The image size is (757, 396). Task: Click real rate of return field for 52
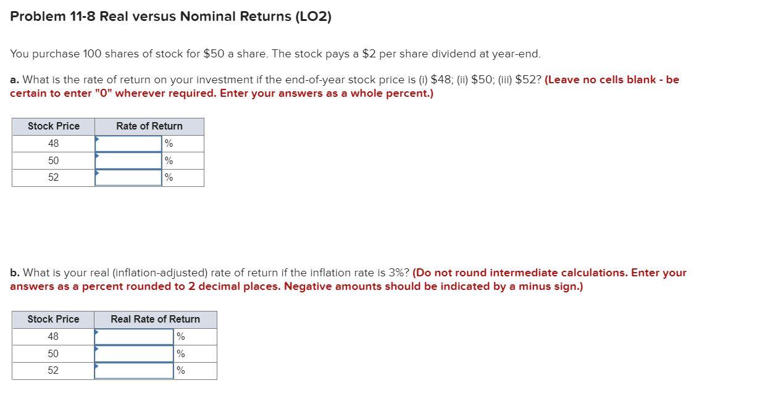coord(135,371)
